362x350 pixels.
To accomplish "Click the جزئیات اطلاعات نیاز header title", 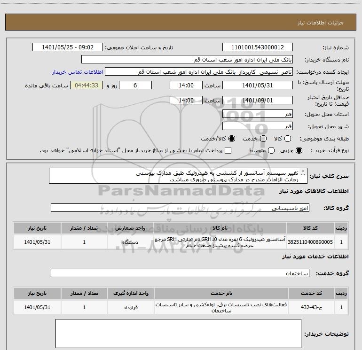I will coord(321,23).
